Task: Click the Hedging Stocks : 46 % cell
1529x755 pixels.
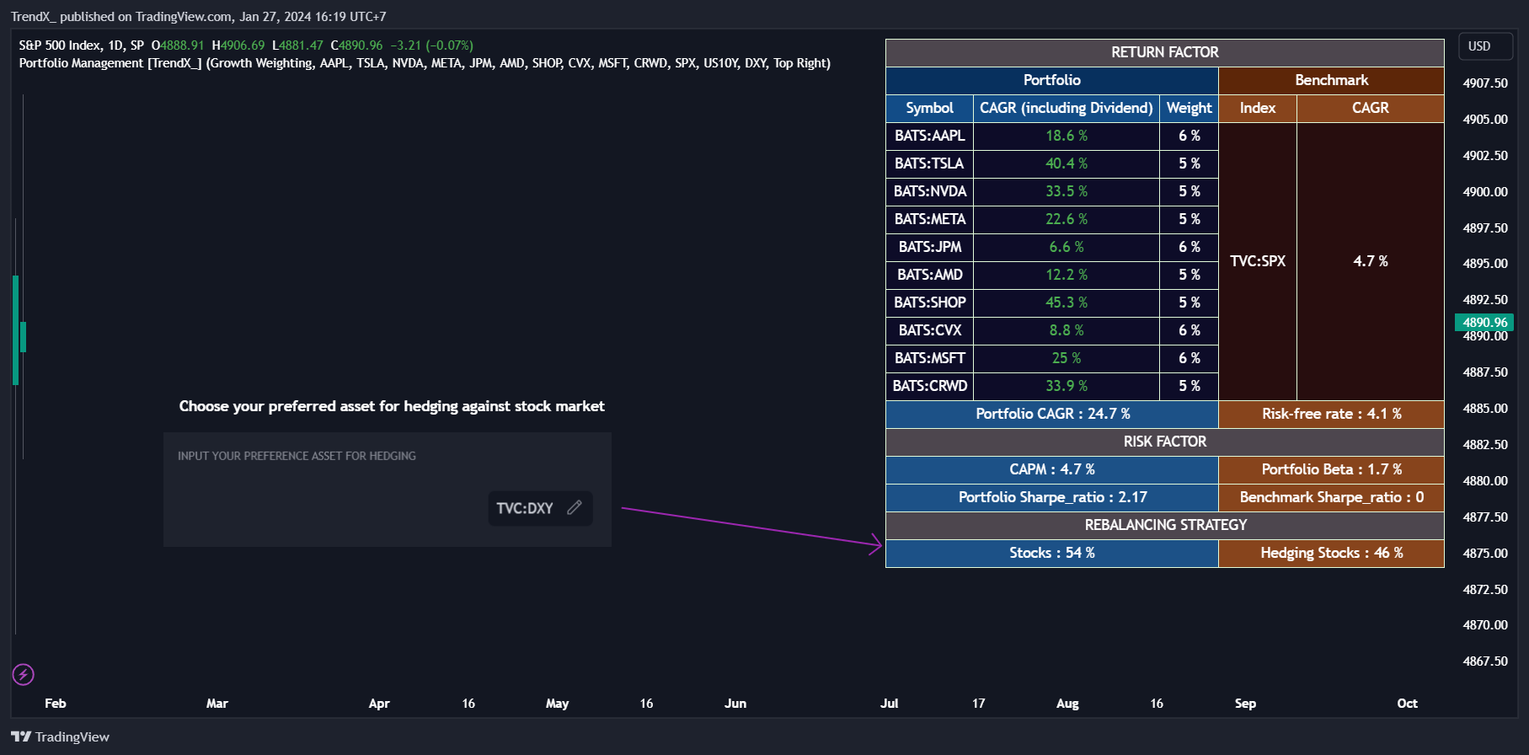Action: point(1332,553)
